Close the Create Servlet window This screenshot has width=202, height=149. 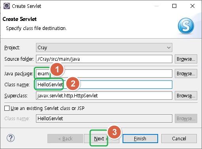click(193, 6)
